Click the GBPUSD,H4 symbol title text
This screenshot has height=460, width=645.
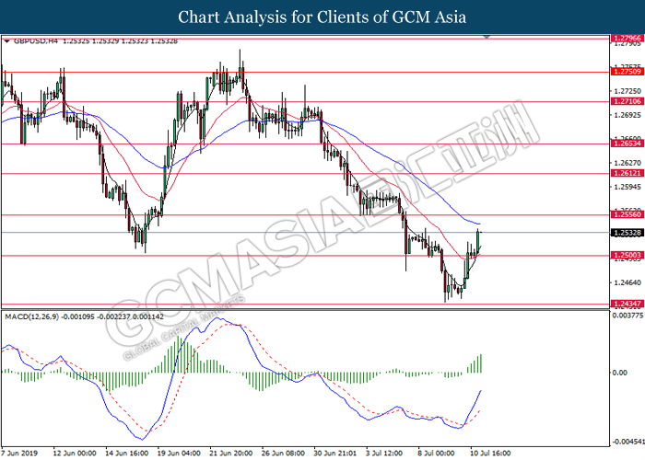(36, 41)
